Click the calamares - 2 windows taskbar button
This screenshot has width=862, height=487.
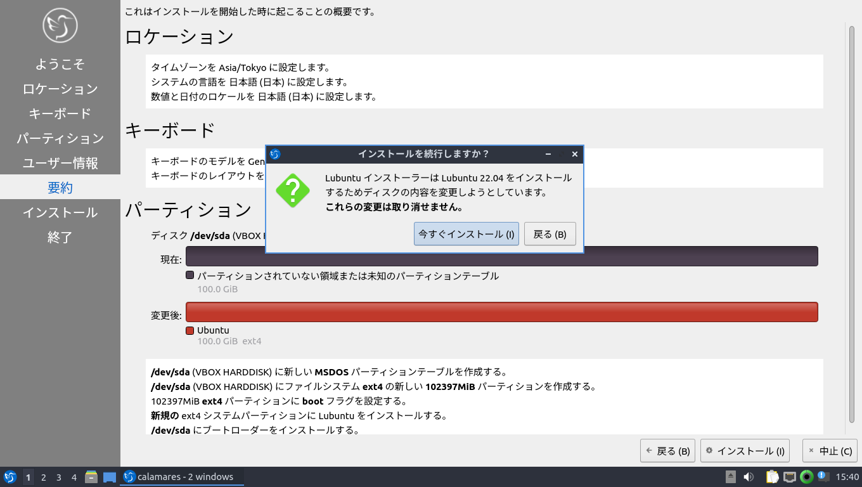183,477
